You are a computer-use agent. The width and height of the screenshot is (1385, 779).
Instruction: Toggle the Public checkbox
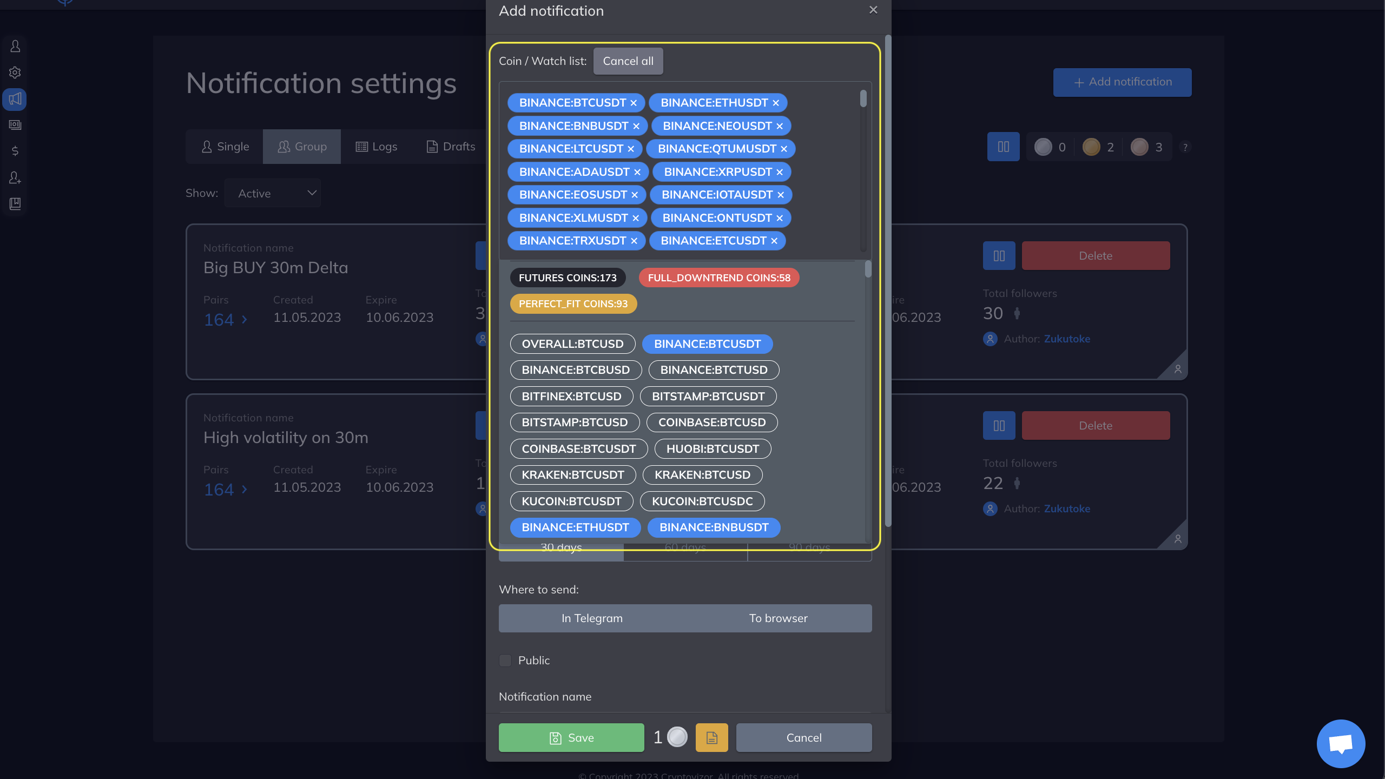pyautogui.click(x=505, y=661)
